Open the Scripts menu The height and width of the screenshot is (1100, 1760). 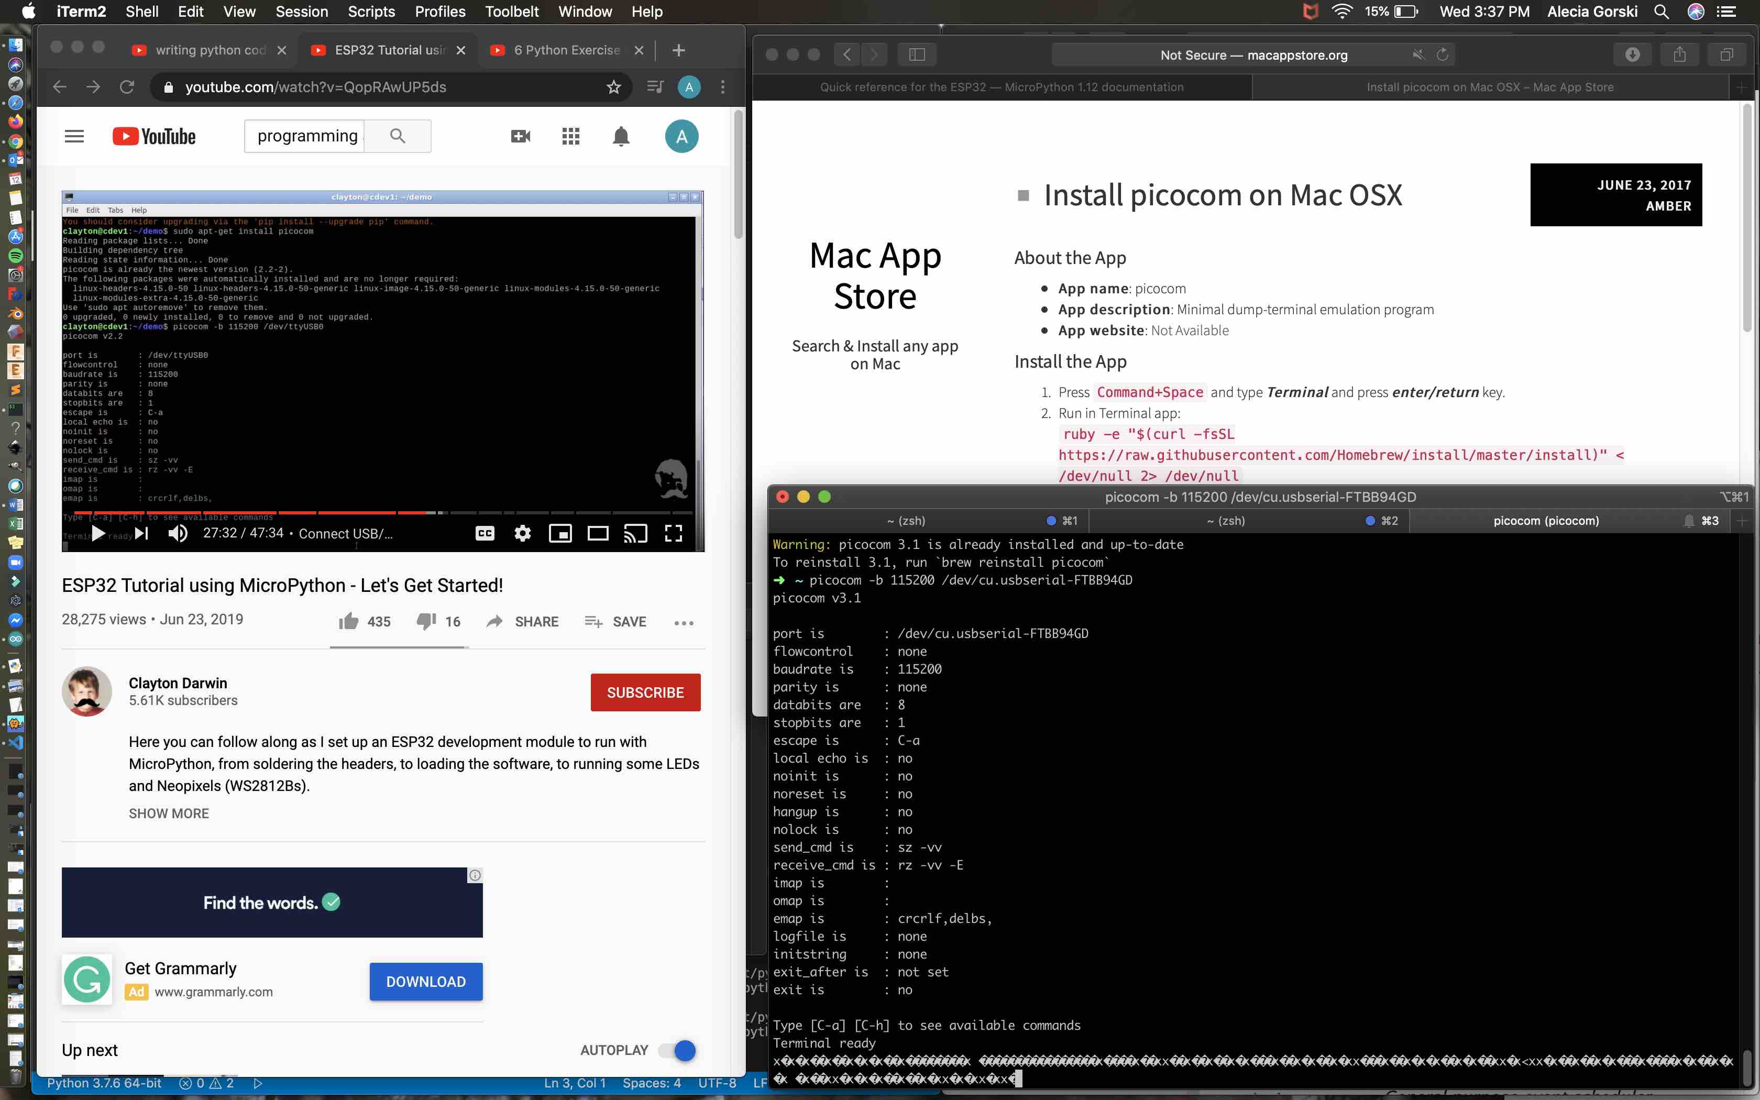(371, 12)
